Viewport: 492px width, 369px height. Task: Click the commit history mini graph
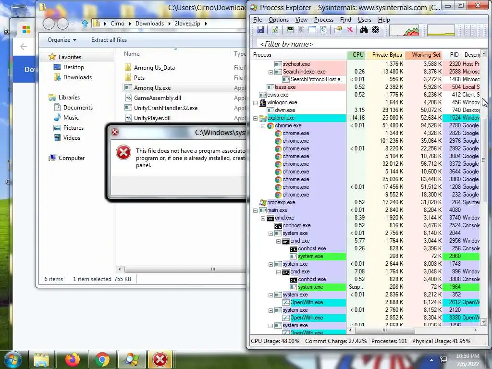pyautogui.click(x=441, y=30)
